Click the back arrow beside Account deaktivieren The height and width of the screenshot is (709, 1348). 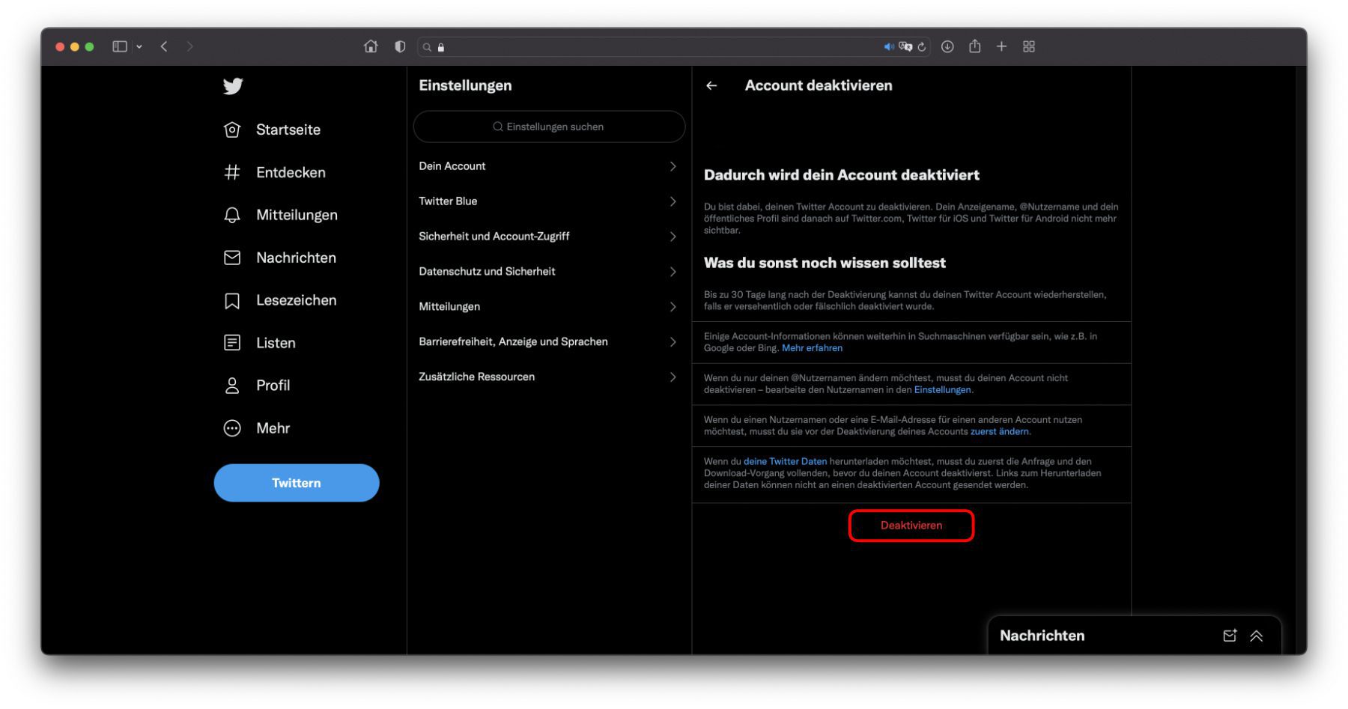[711, 86]
